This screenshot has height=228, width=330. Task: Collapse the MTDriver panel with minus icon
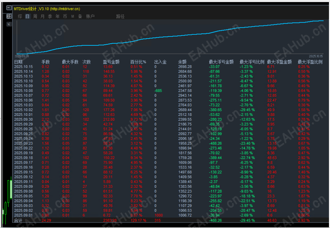point(9,8)
